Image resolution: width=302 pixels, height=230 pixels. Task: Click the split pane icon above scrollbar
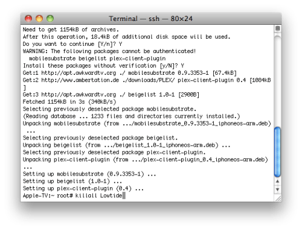[277, 28]
